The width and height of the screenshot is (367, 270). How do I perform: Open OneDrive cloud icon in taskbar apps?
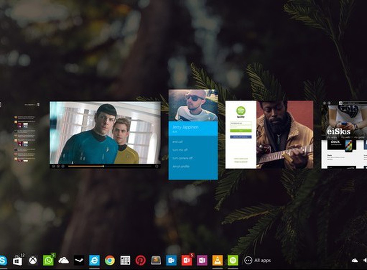[64, 261]
